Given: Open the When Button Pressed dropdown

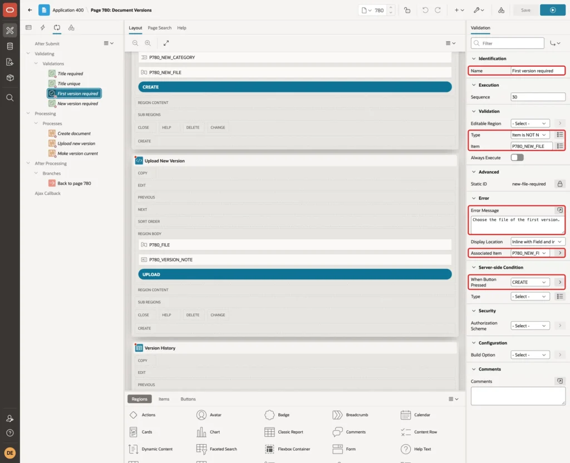Looking at the screenshot, I should (530, 282).
